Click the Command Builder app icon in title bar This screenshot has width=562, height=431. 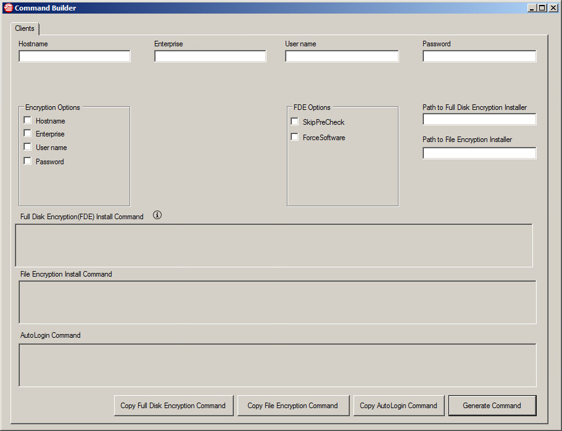coord(8,8)
